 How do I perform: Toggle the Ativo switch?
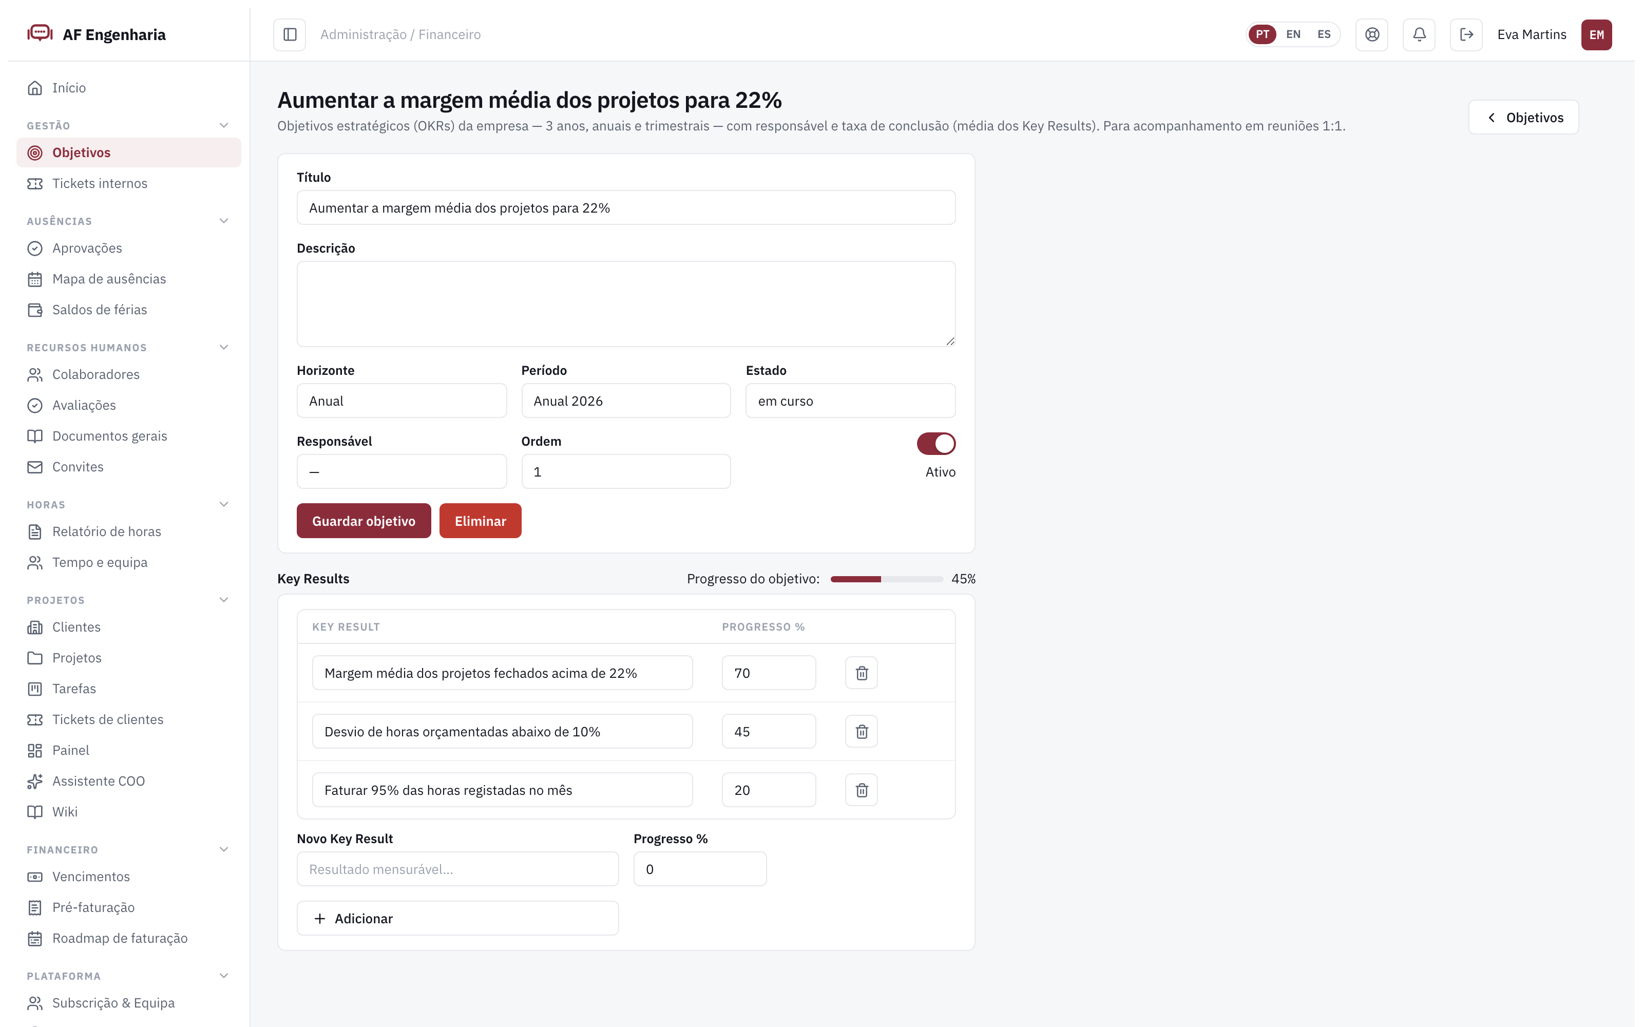coord(936,444)
